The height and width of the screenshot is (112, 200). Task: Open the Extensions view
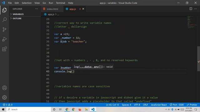pos(4,49)
